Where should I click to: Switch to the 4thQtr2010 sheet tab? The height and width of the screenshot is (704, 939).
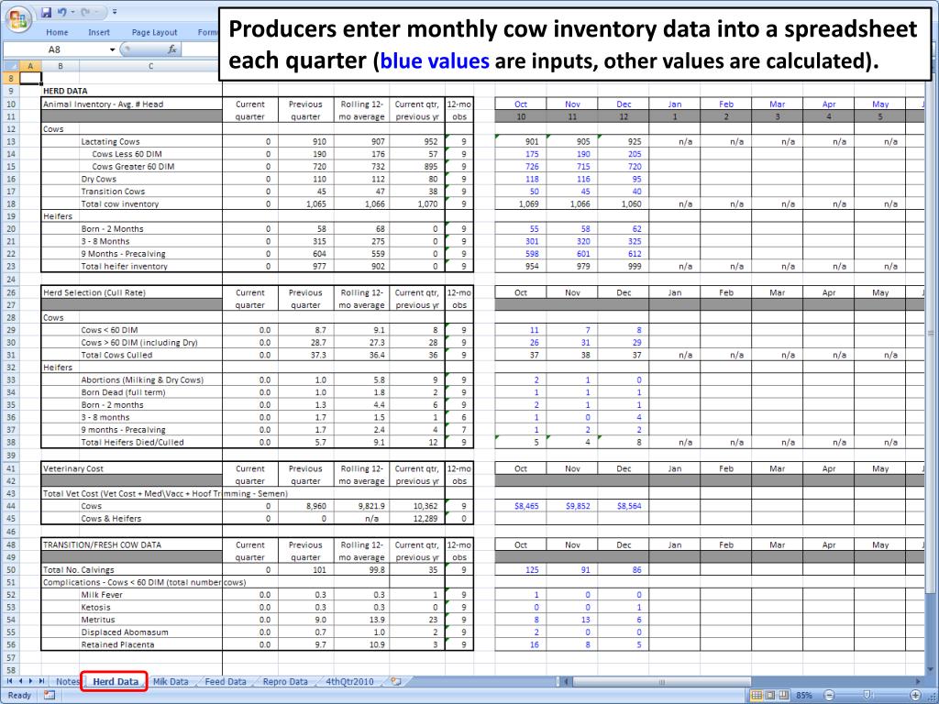349,681
